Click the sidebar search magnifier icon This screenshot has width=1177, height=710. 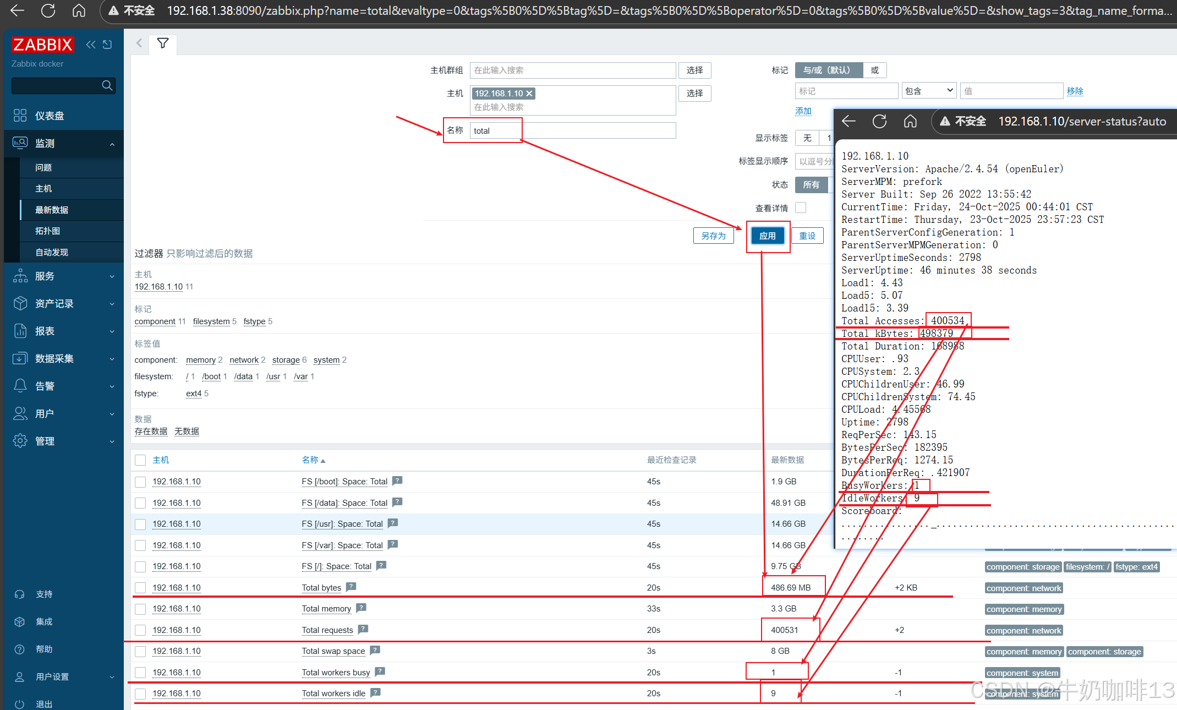(107, 85)
